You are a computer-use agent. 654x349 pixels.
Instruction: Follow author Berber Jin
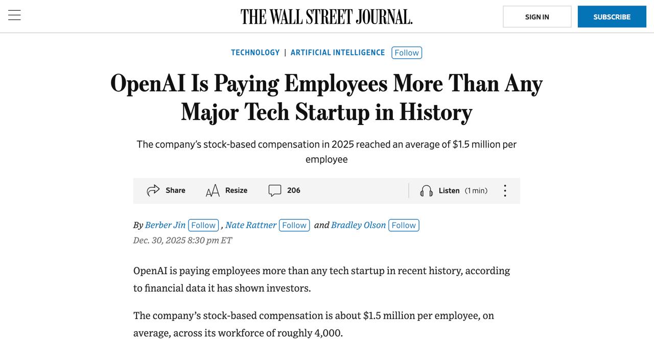pyautogui.click(x=203, y=225)
